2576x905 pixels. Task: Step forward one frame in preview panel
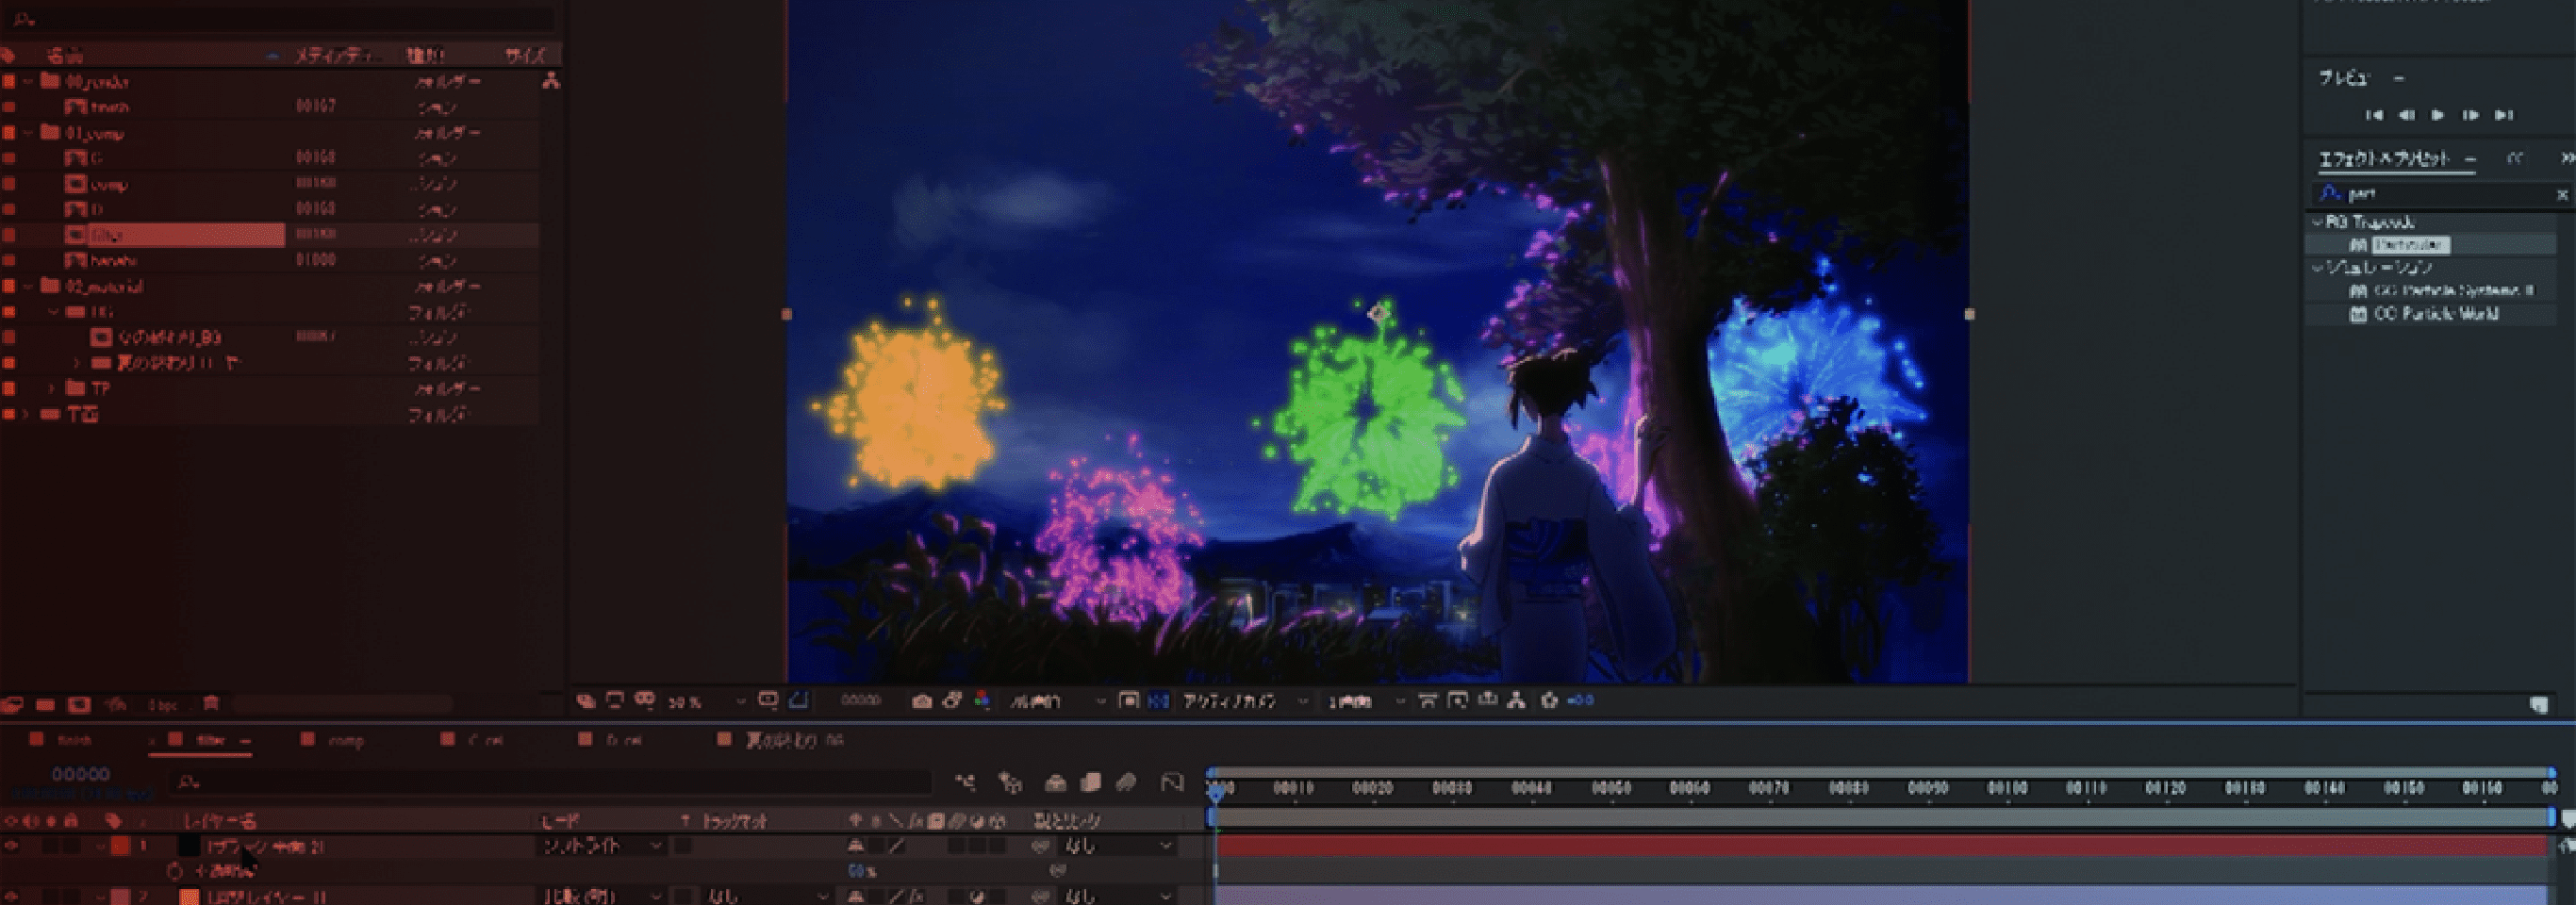2470,115
